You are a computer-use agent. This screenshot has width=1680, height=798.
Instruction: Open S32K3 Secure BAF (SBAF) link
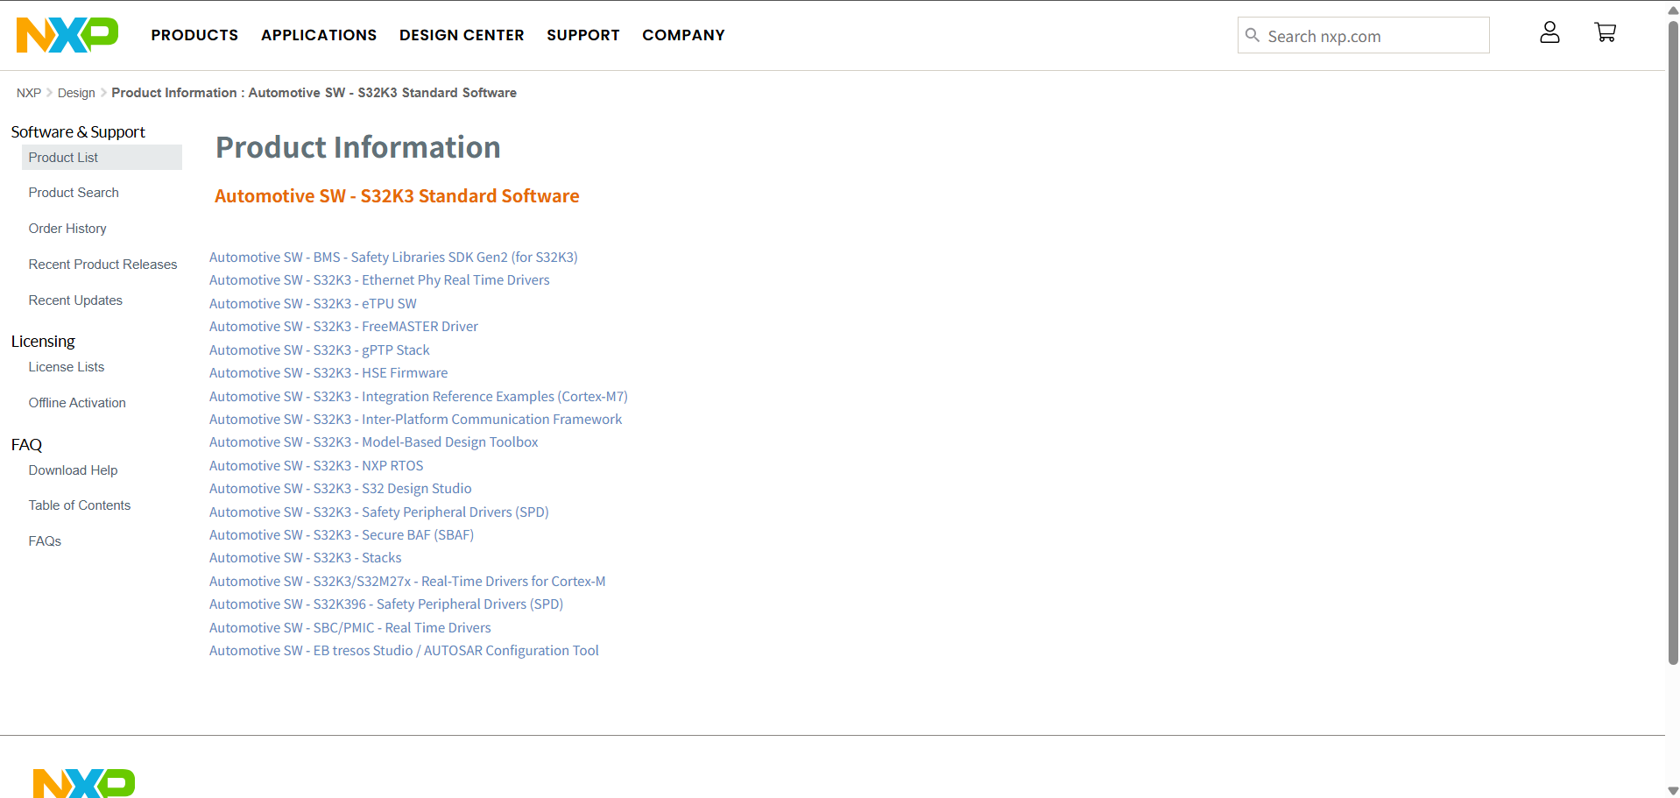pos(342,535)
